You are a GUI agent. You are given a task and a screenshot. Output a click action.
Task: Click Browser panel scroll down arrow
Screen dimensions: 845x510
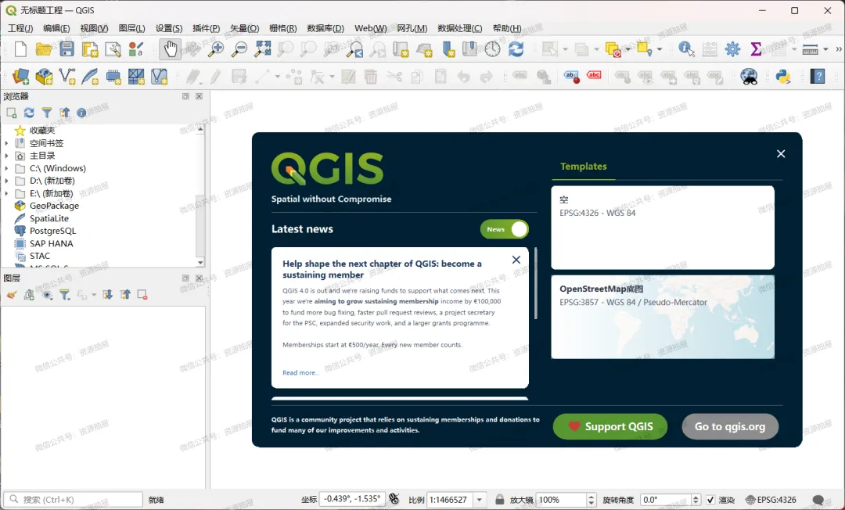200,262
